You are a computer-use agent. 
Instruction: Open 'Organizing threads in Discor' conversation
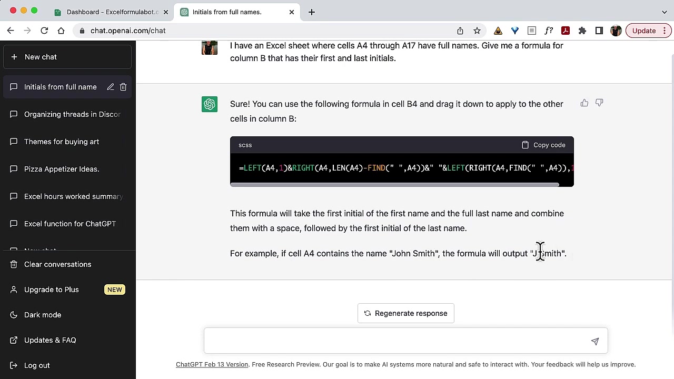tap(67, 114)
